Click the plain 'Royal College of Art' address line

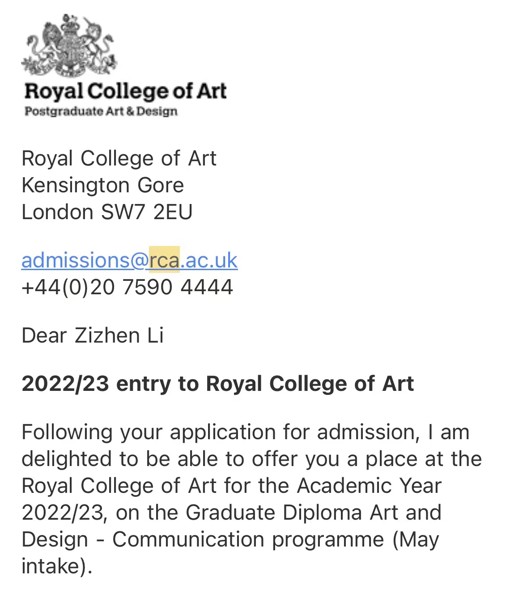pos(119,158)
